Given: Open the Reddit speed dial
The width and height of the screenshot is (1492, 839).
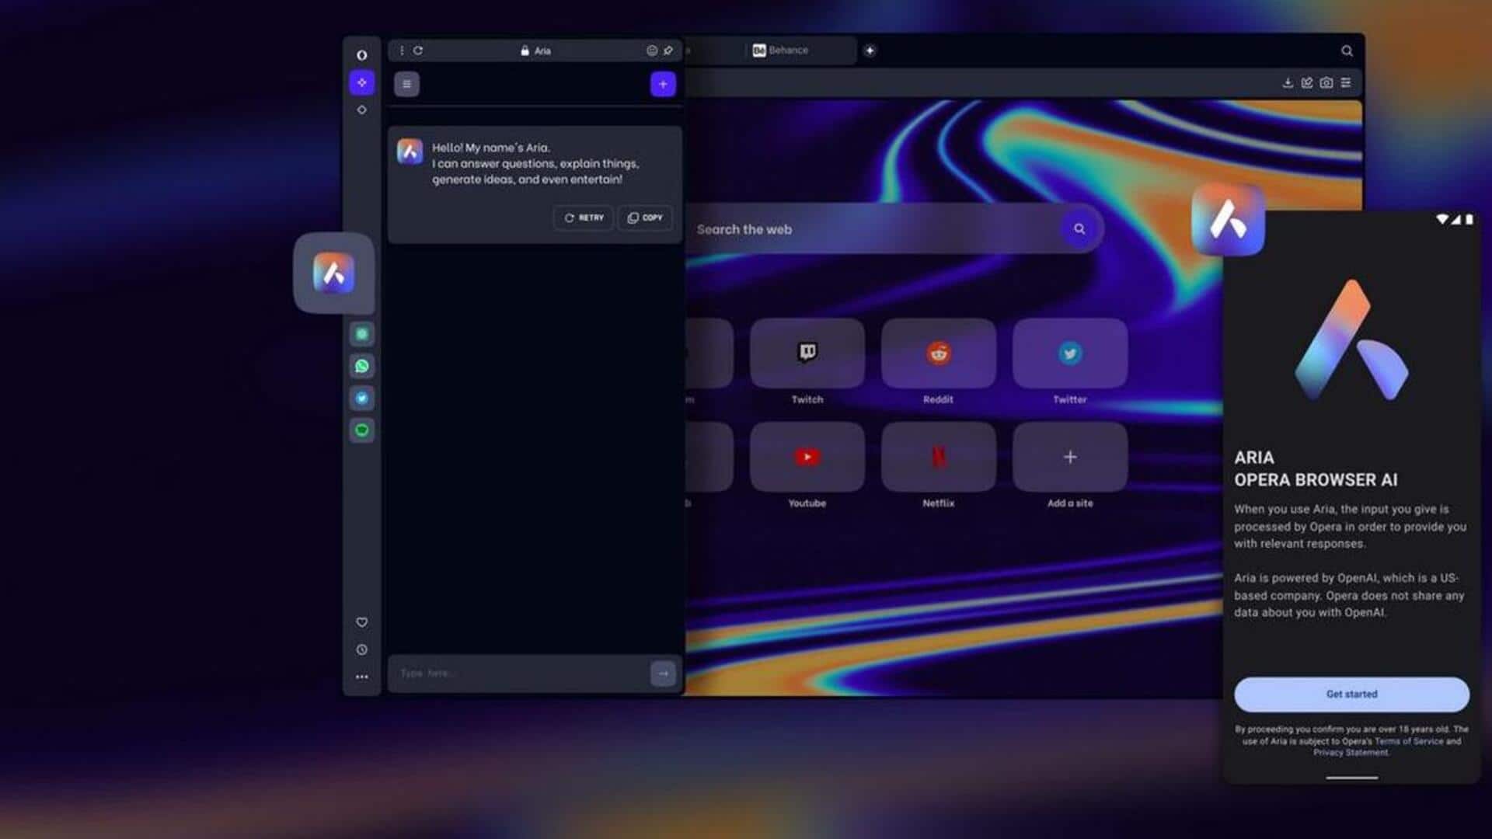Looking at the screenshot, I should tap(939, 353).
